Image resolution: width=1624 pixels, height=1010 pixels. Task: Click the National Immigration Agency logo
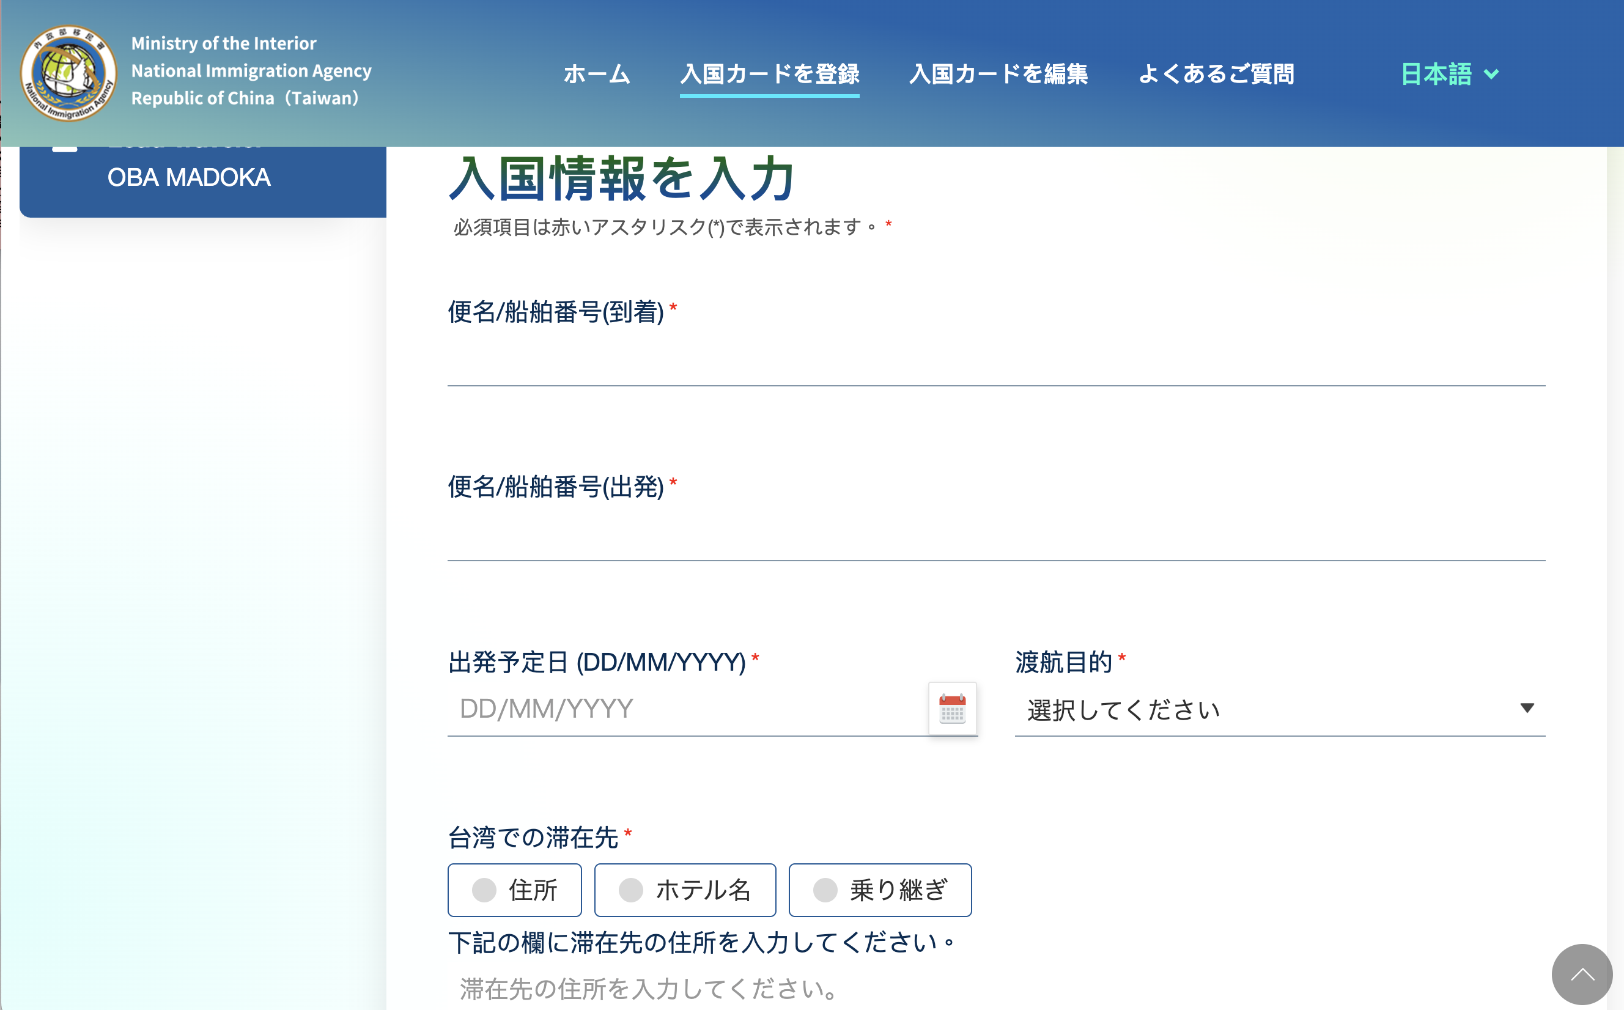pos(68,73)
